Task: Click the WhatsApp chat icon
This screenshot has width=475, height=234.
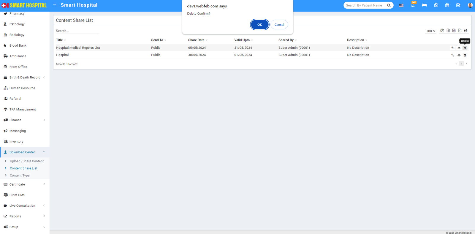Action: click(x=436, y=5)
